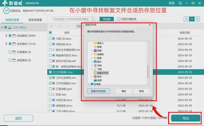Open 客服 customer service
The height and width of the screenshot is (126, 204).
172,3
